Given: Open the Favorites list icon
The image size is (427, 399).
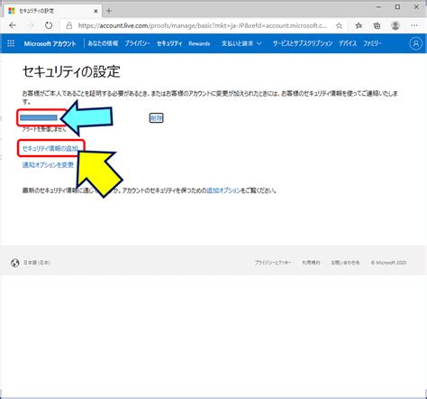Looking at the screenshot, I should pyautogui.click(x=359, y=25).
